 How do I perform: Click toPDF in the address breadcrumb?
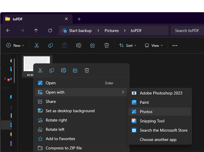[x=136, y=31]
